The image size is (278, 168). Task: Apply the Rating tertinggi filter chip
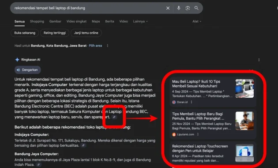[x=55, y=33]
